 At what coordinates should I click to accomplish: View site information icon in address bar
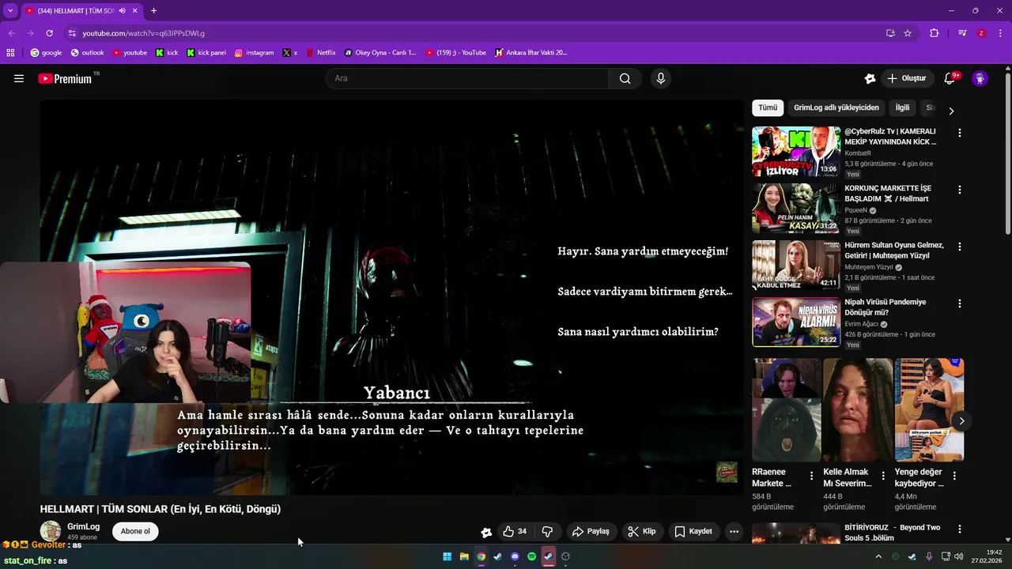[71, 33]
